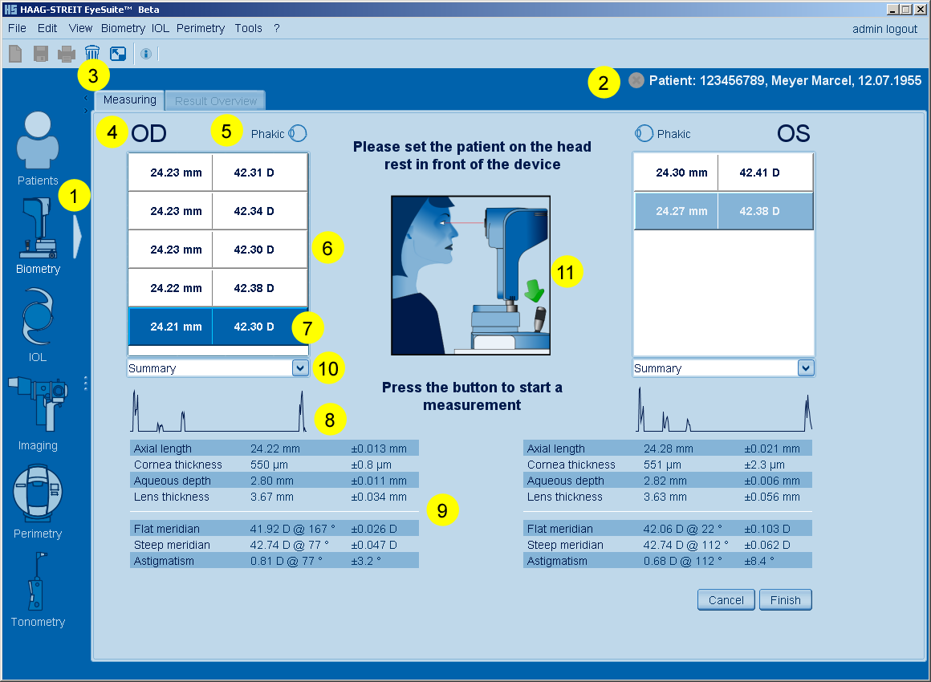The image size is (931, 682).
Task: Toggle the OS Phakic eye status
Action: (644, 133)
